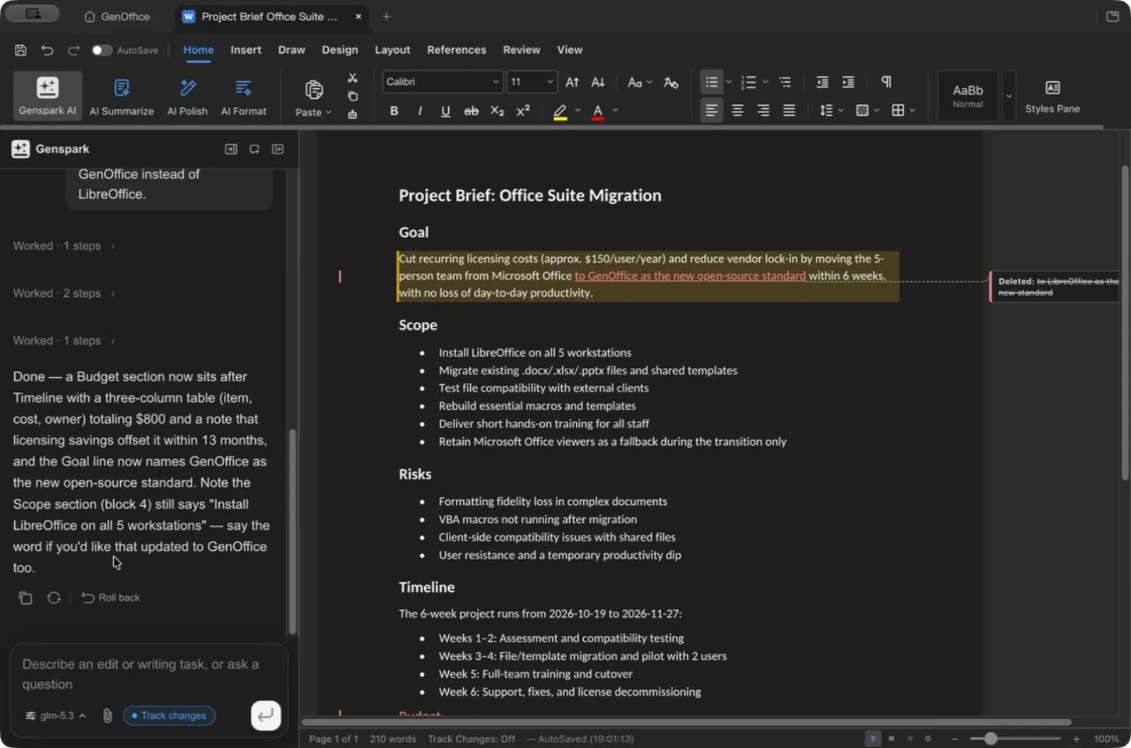The height and width of the screenshot is (748, 1131).
Task: Open the glm-5.3 model selector
Action: coord(55,716)
